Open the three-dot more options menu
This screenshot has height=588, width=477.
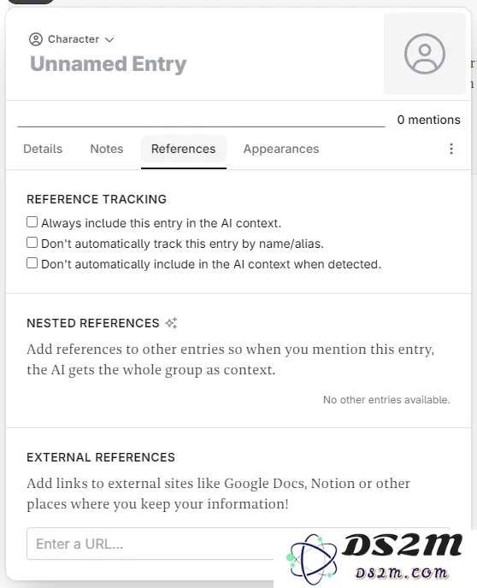(x=451, y=149)
